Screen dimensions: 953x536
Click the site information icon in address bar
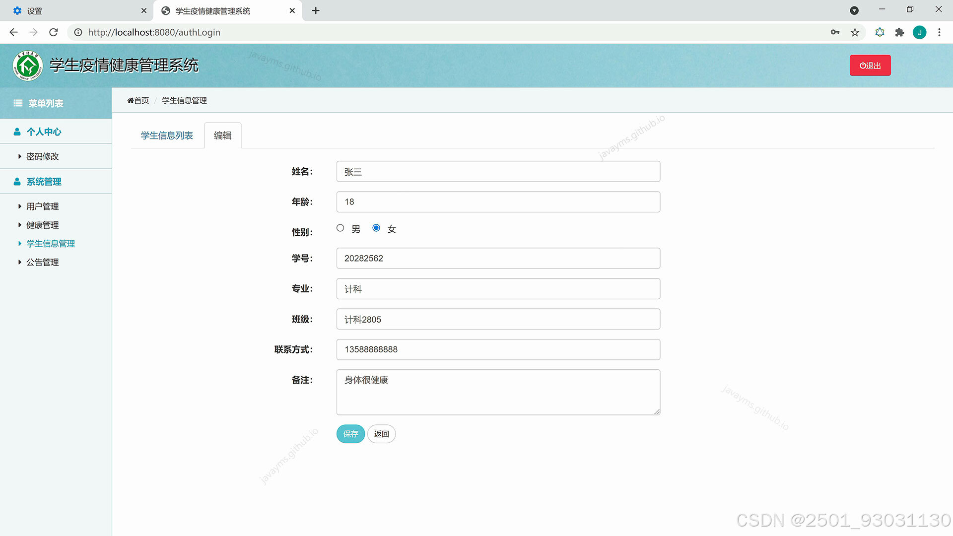pyautogui.click(x=78, y=32)
